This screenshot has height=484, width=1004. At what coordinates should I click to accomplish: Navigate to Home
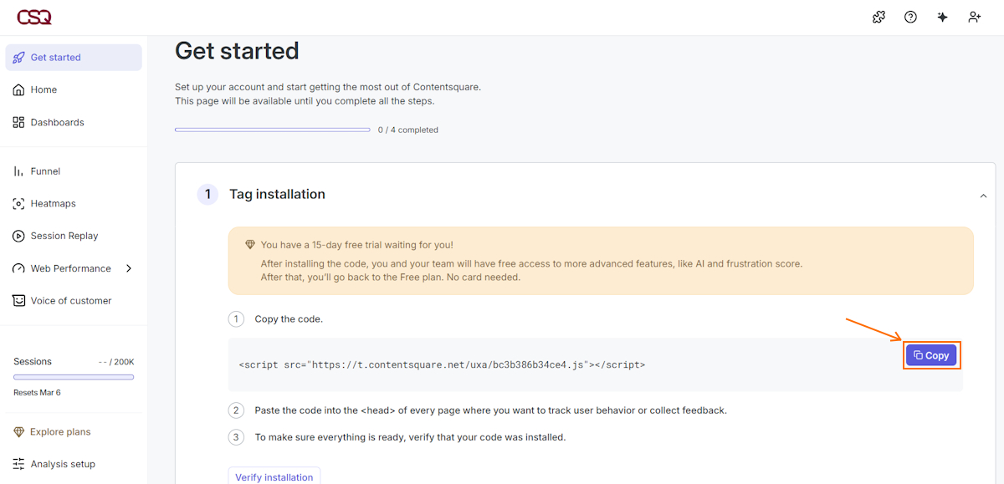click(x=44, y=89)
